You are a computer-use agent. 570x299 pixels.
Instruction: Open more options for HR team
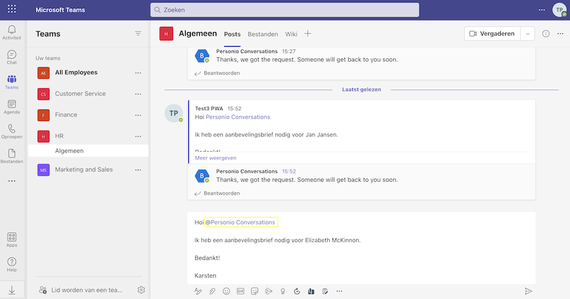[x=138, y=136]
